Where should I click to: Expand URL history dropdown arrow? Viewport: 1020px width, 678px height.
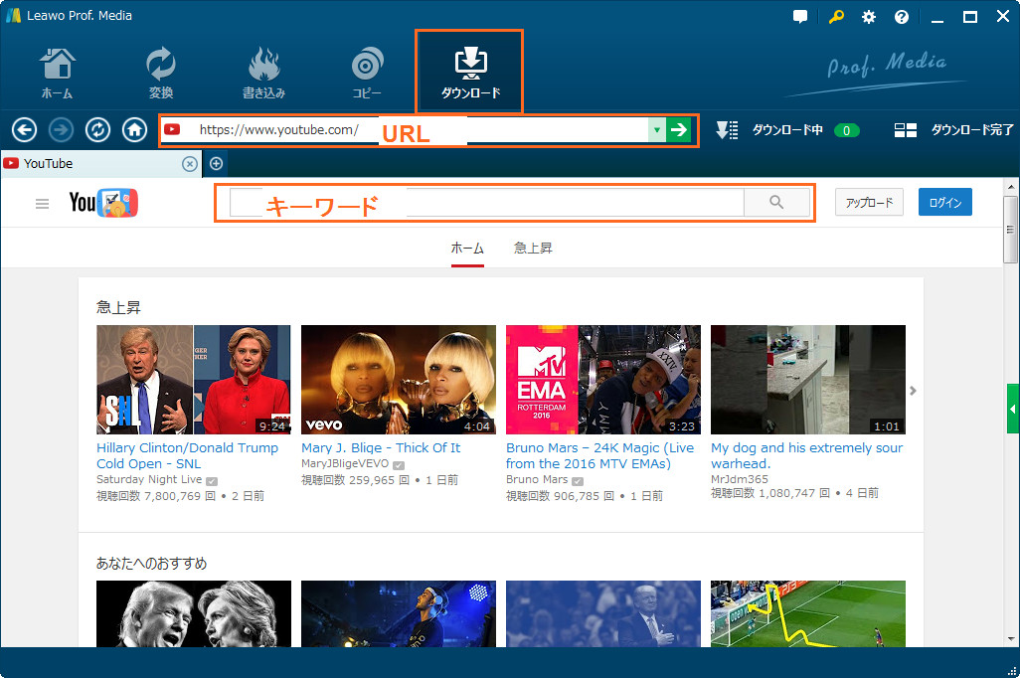click(x=657, y=129)
